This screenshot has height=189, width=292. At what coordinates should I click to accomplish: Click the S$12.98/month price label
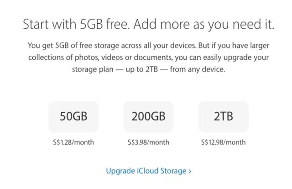(x=223, y=142)
